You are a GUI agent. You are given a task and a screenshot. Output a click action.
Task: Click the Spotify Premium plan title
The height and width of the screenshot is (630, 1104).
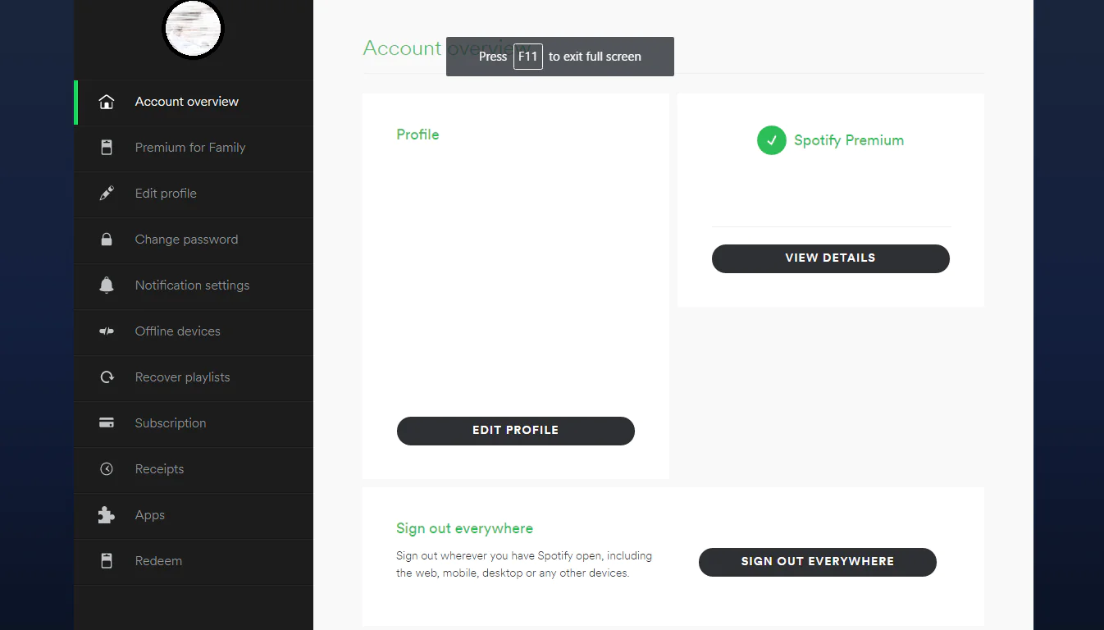849,140
